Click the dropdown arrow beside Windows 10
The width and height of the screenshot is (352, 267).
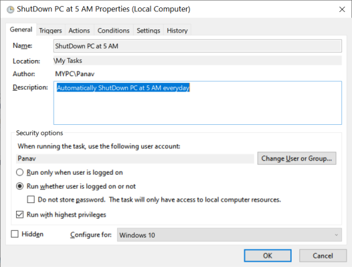(x=337, y=235)
